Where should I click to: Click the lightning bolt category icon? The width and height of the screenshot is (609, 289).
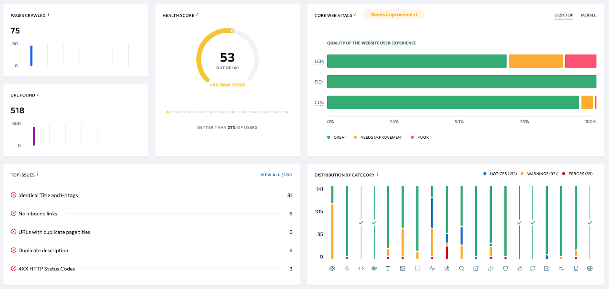click(x=347, y=268)
